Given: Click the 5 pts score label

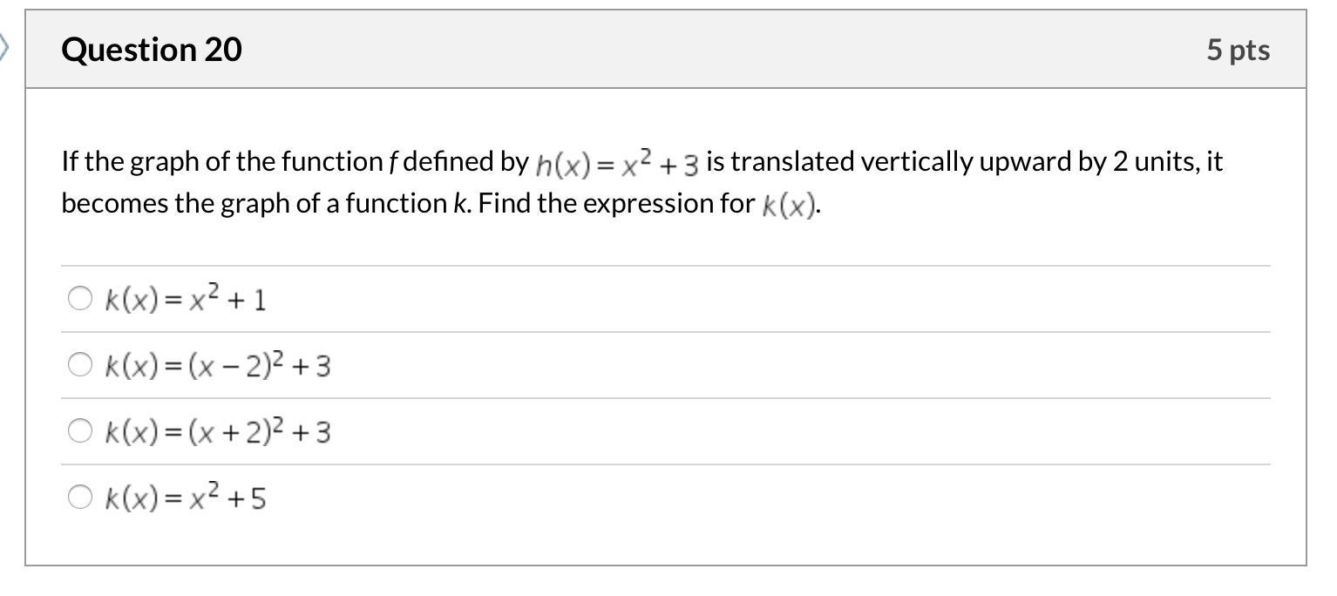Looking at the screenshot, I should (1238, 50).
